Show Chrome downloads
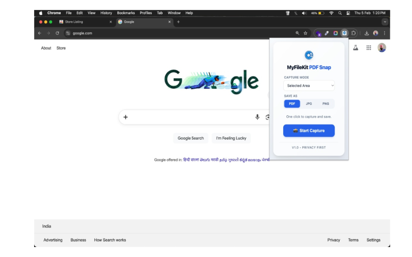Image resolution: width=412 pixels, height=257 pixels. [x=367, y=33]
